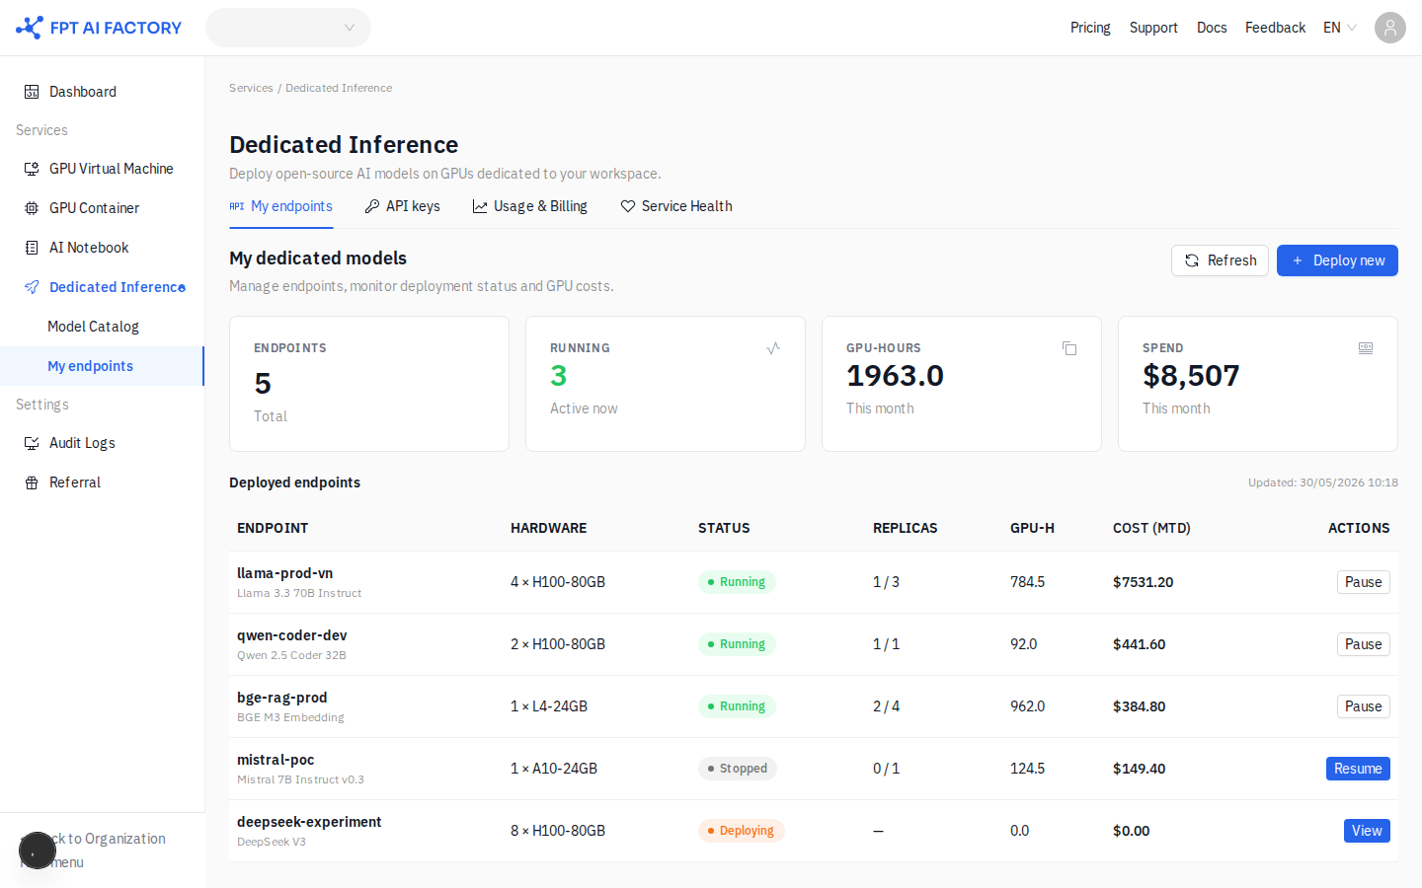Click the Services breadcrumb link
The image size is (1422, 888).
point(251,88)
